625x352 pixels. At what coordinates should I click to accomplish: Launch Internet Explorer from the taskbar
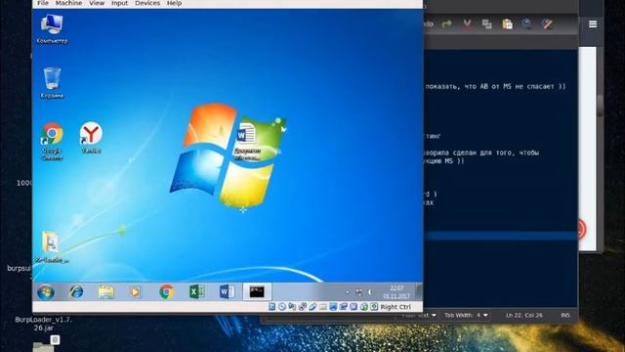click(76, 292)
